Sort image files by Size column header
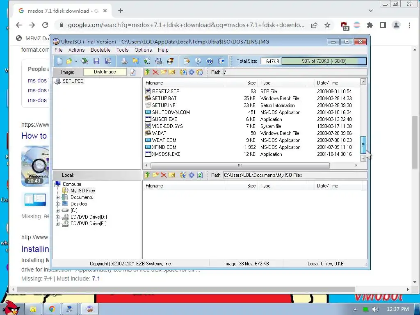Image resolution: width=420 pixels, height=315 pixels. (241, 83)
